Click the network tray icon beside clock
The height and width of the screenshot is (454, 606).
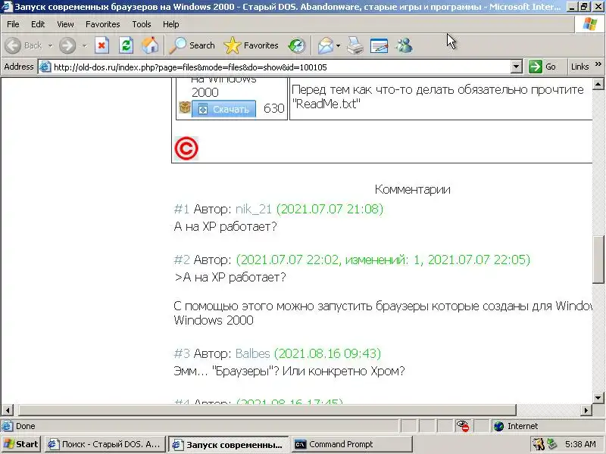(551, 444)
